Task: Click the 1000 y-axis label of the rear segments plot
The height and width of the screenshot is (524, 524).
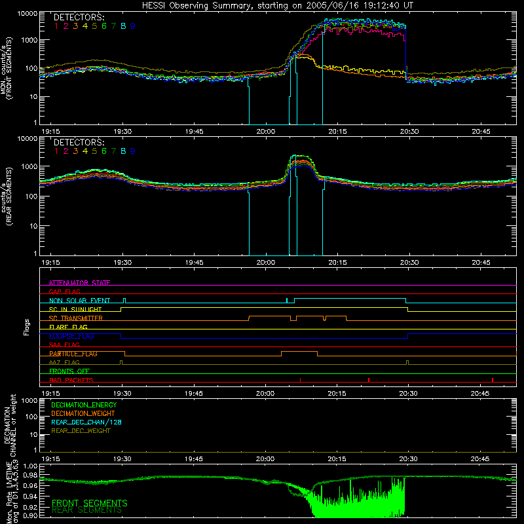Action: click(29, 166)
